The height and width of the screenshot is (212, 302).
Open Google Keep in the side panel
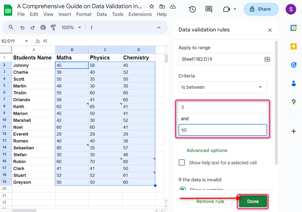coord(294,46)
